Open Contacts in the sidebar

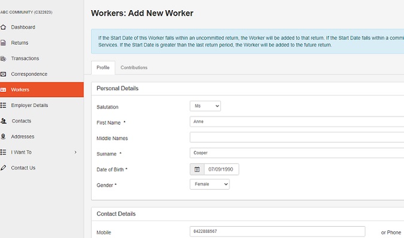pyautogui.click(x=22, y=121)
